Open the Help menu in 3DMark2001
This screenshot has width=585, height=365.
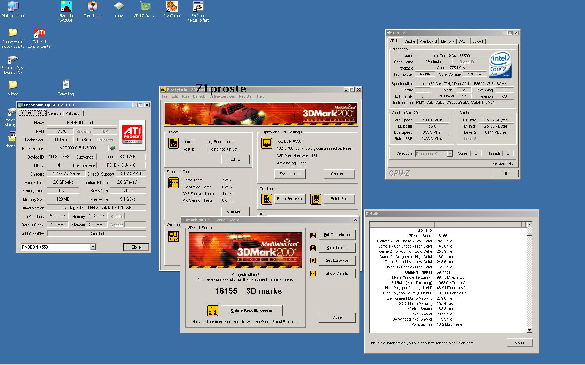pos(260,96)
